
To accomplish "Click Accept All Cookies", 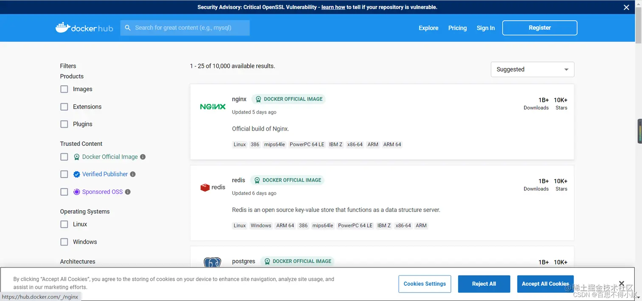I will pos(545,284).
